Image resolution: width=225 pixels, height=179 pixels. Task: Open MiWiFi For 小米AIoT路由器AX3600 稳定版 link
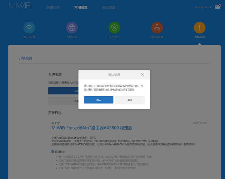[x=92, y=128]
